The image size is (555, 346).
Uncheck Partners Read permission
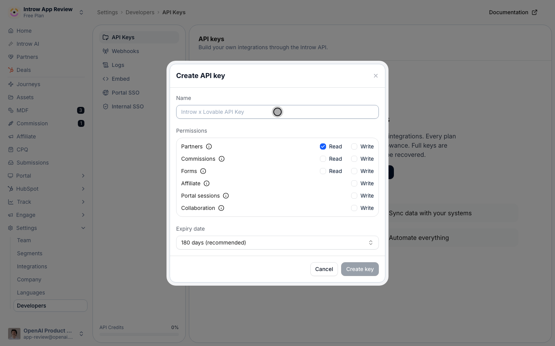tap(323, 146)
